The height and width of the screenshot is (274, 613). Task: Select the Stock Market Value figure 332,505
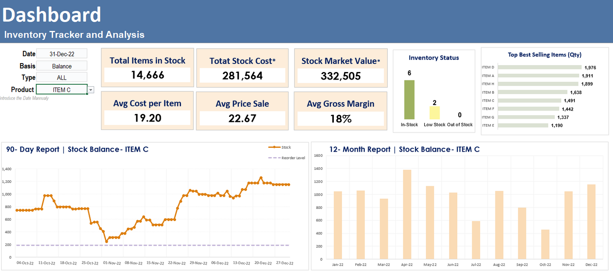click(340, 76)
